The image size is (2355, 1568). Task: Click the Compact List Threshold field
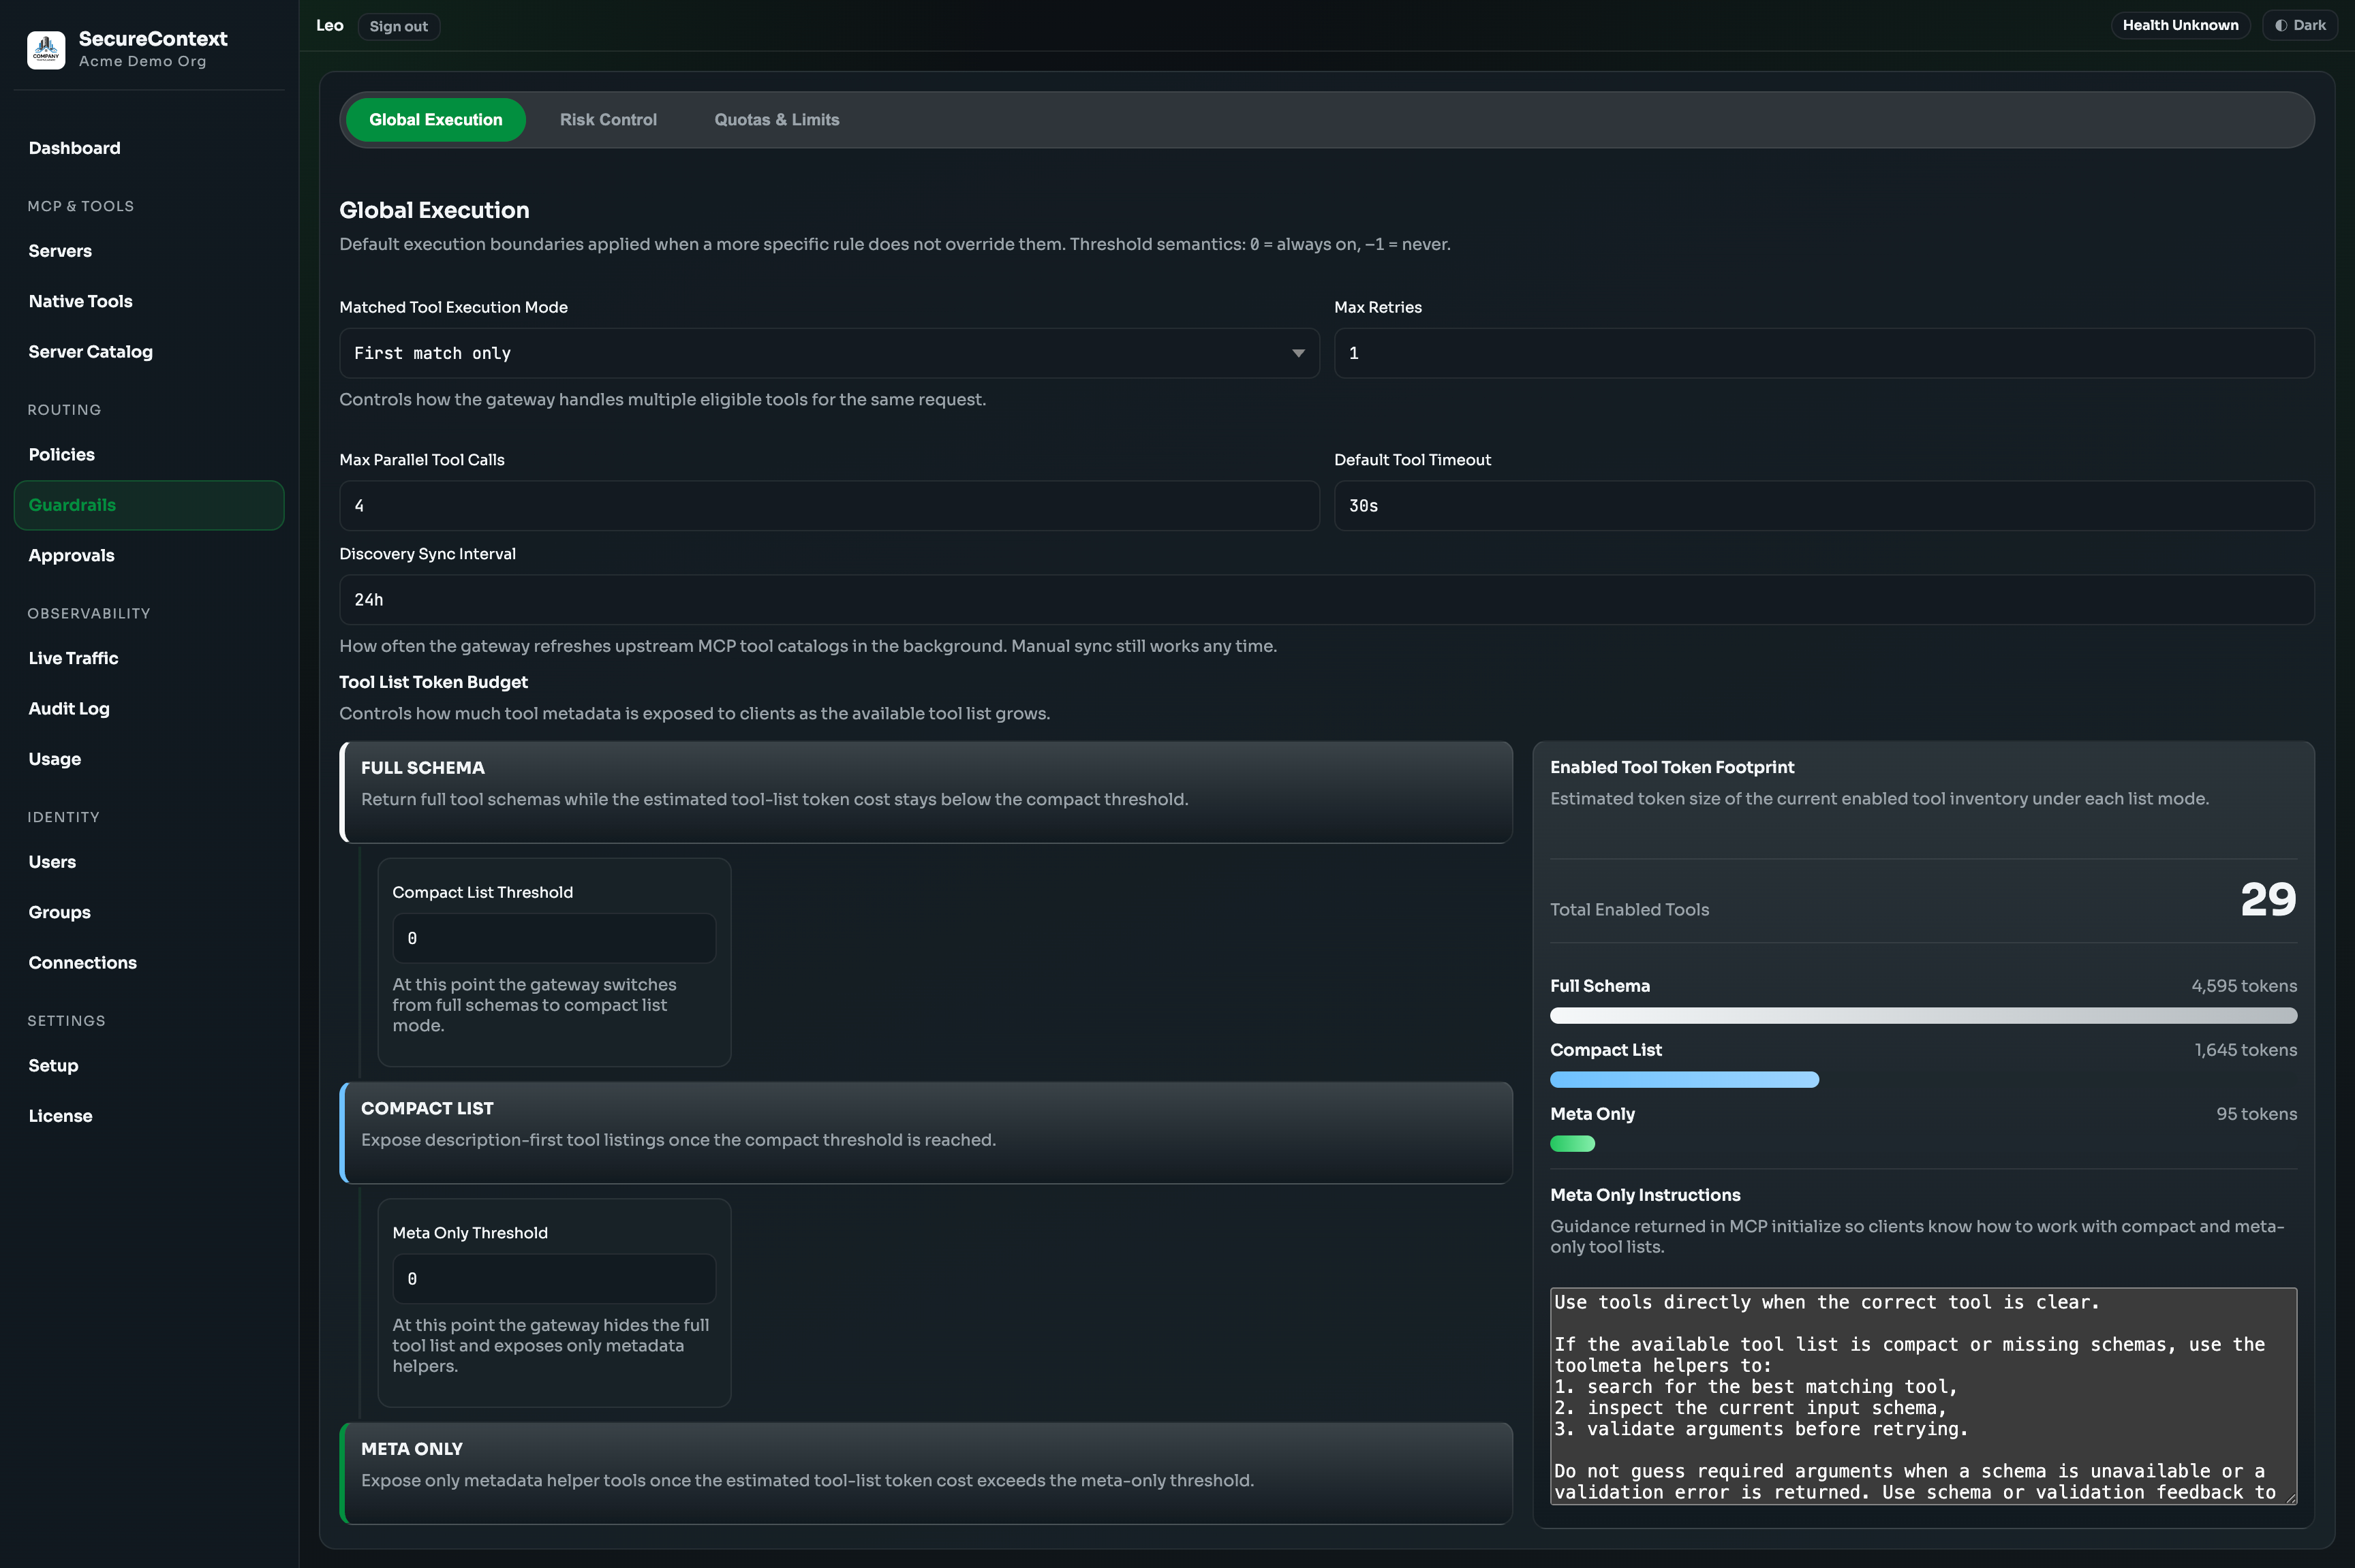tap(554, 938)
